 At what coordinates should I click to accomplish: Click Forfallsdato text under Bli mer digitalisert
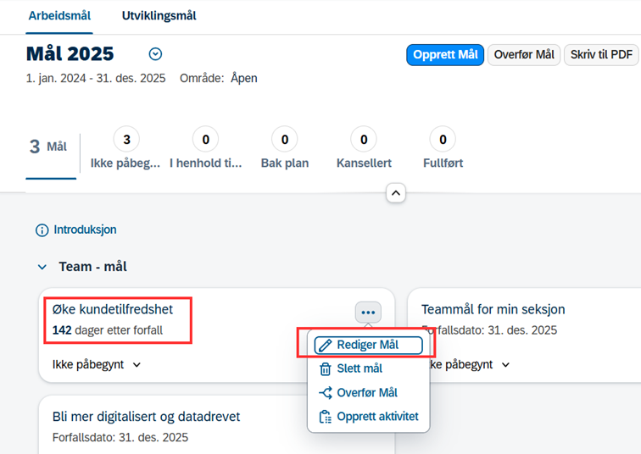120,437
